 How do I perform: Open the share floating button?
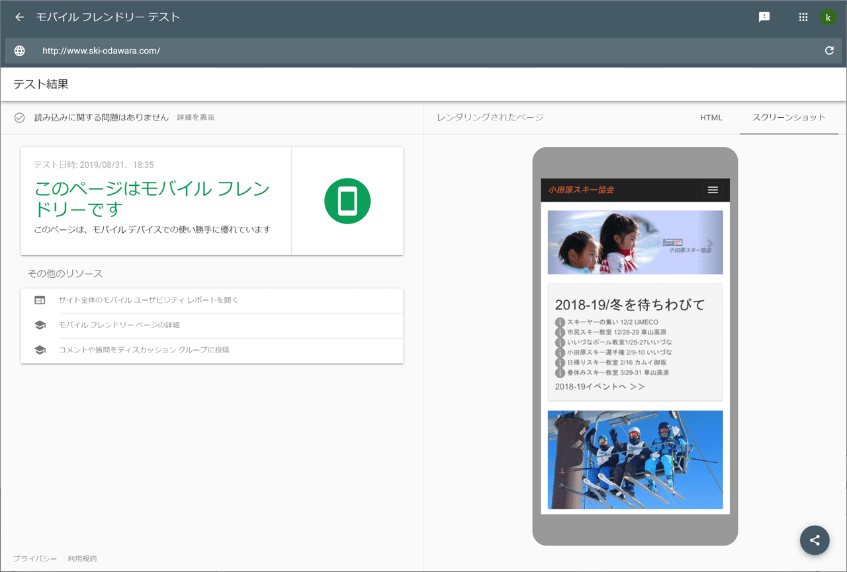815,540
